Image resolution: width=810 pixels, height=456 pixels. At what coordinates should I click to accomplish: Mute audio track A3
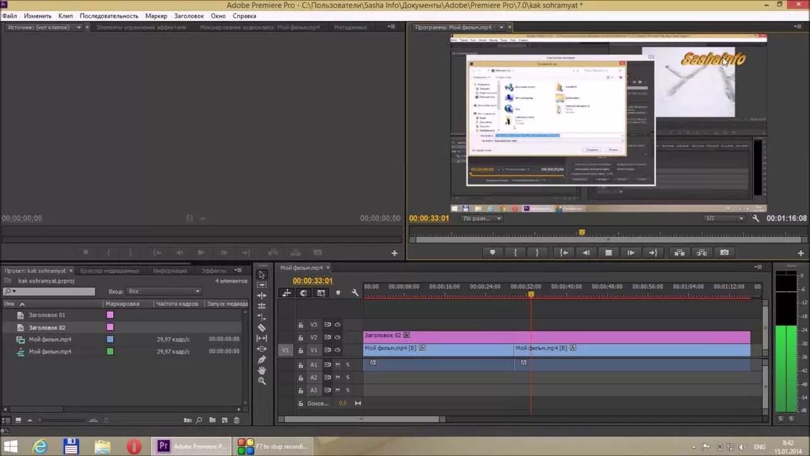pos(337,390)
